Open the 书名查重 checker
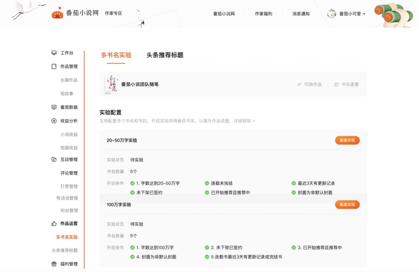Screen dimensions: 419x272 [x=346, y=84]
